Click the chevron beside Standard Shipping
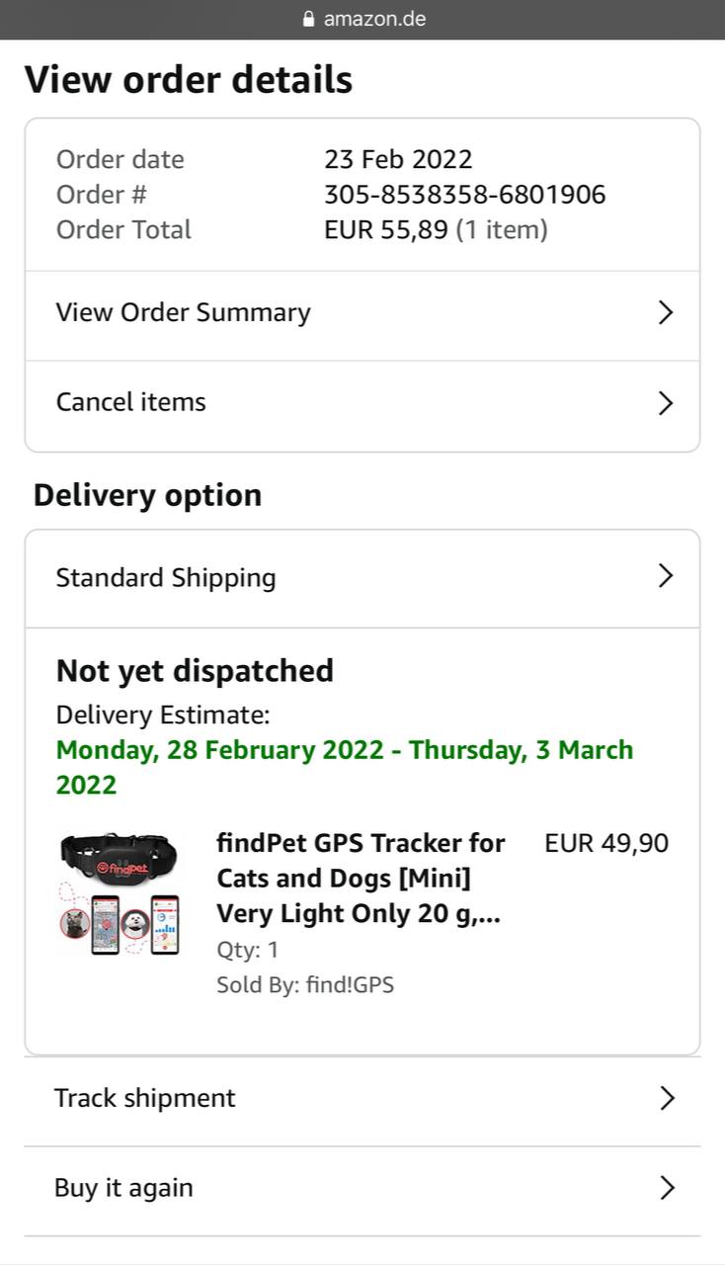 pos(666,576)
